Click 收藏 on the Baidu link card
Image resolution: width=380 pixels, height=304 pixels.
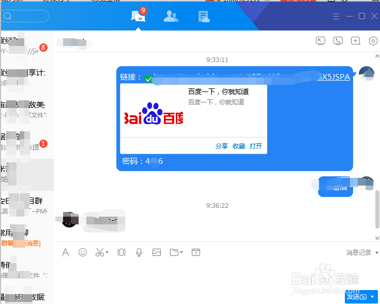click(239, 146)
